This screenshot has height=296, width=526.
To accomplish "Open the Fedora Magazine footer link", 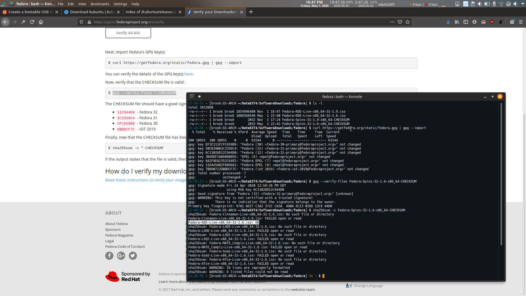I will 119,235.
